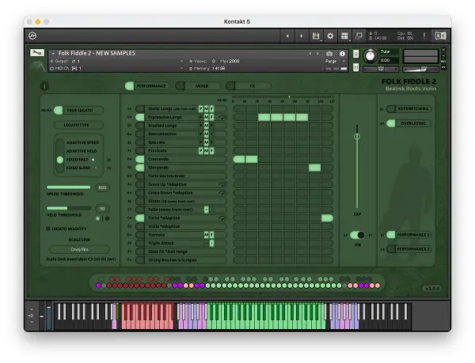The height and width of the screenshot is (363, 475).
Task: Go to next instrument with right arrow
Action: pos(302,36)
